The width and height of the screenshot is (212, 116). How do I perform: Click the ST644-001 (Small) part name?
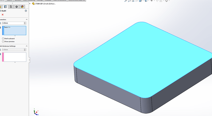45,4
